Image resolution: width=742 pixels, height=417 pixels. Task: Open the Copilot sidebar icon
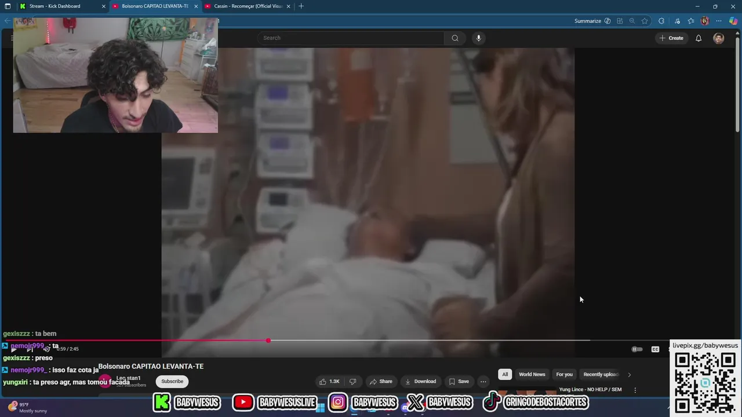point(733,21)
